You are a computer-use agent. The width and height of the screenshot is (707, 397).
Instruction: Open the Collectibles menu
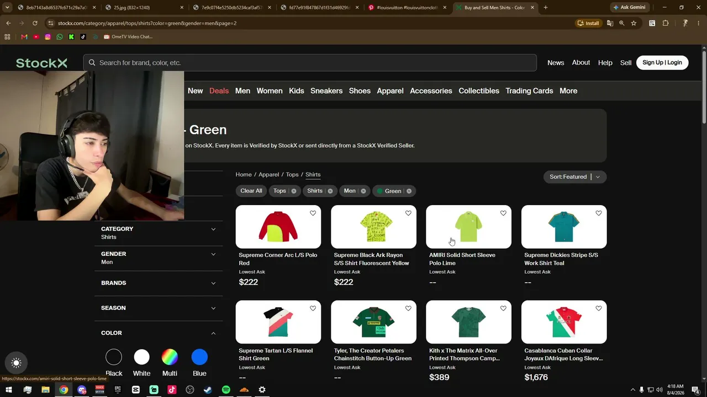(479, 91)
